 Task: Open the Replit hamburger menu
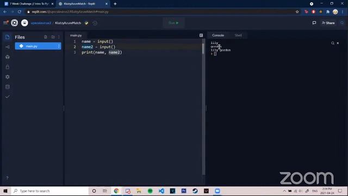(5, 23)
